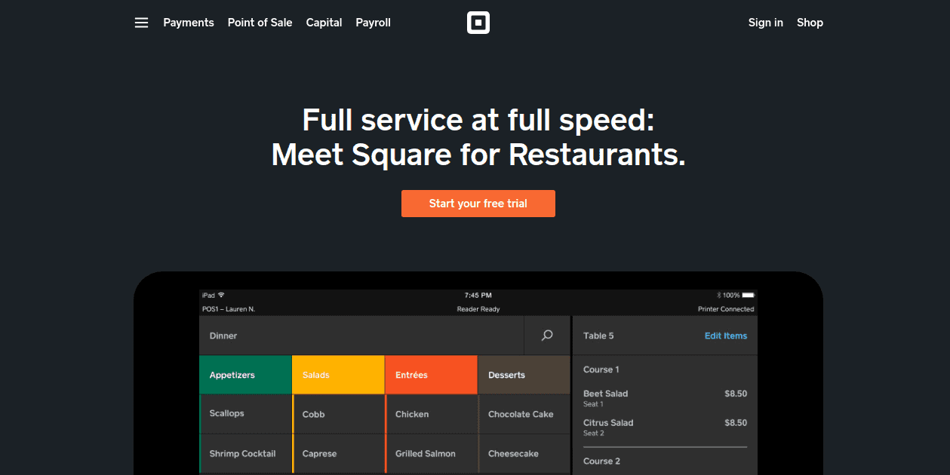950x475 pixels.
Task: Click POS1 – Lauren N. label
Action: click(229, 309)
